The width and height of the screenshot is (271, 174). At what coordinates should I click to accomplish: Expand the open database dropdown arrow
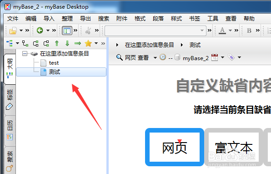(21, 31)
